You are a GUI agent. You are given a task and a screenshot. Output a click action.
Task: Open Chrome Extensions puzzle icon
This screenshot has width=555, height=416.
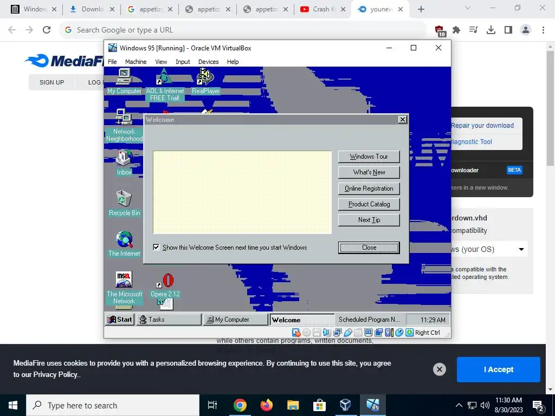pyautogui.click(x=456, y=30)
